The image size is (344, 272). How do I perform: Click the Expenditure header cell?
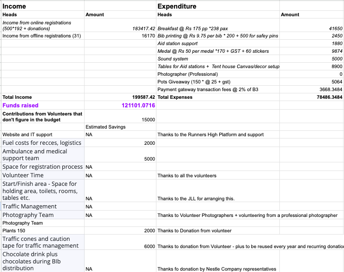[x=177, y=6]
